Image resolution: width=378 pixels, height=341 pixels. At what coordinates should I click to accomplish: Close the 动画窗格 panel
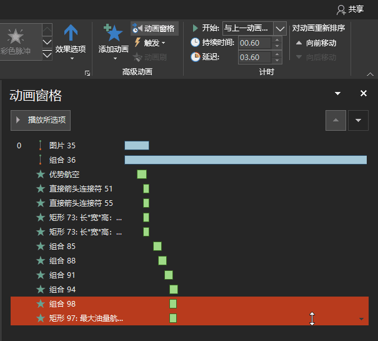point(364,93)
